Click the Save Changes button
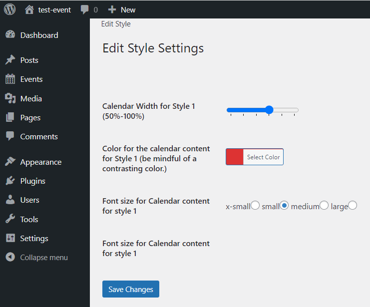This screenshot has width=370, height=307. pos(131,289)
